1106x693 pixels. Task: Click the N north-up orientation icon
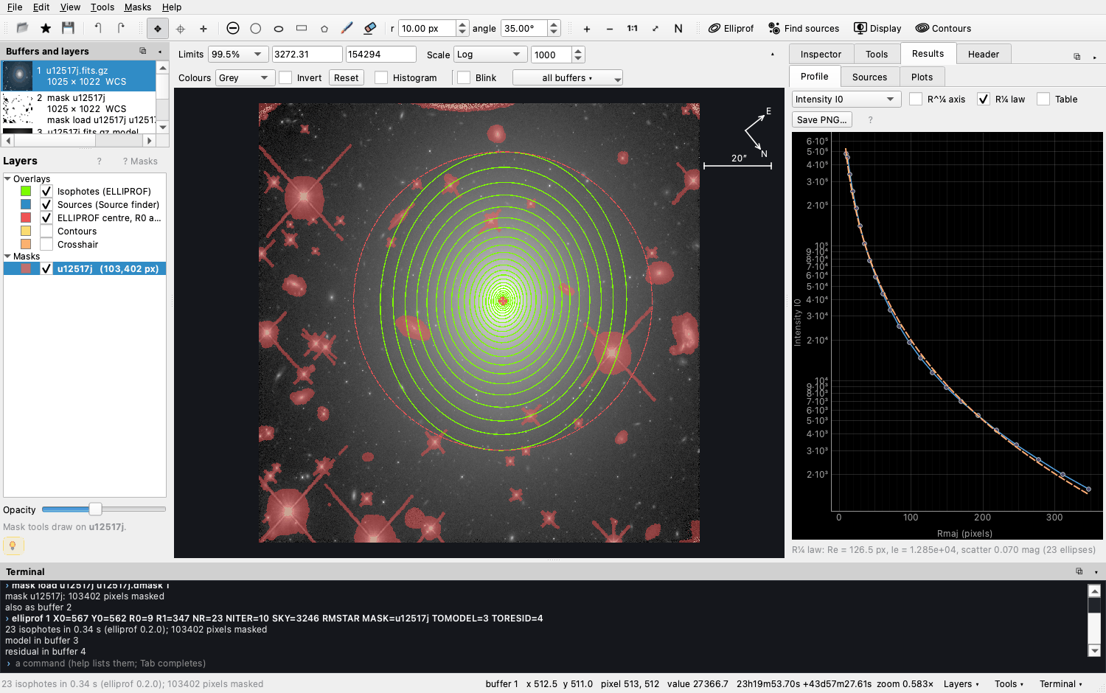coord(678,29)
